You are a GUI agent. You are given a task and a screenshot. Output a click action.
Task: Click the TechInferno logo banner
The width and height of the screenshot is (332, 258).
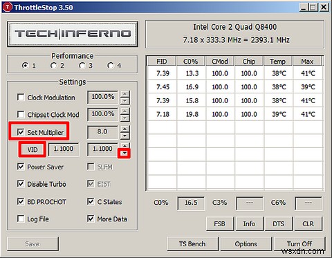pyautogui.click(x=73, y=34)
